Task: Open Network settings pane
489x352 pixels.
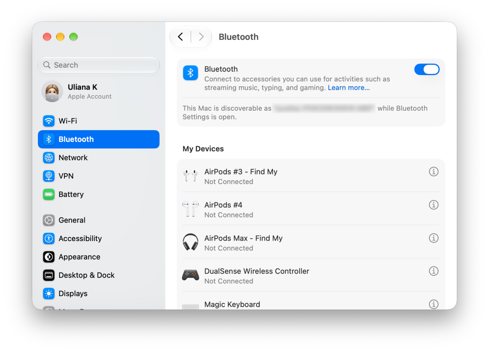Action: point(99,158)
